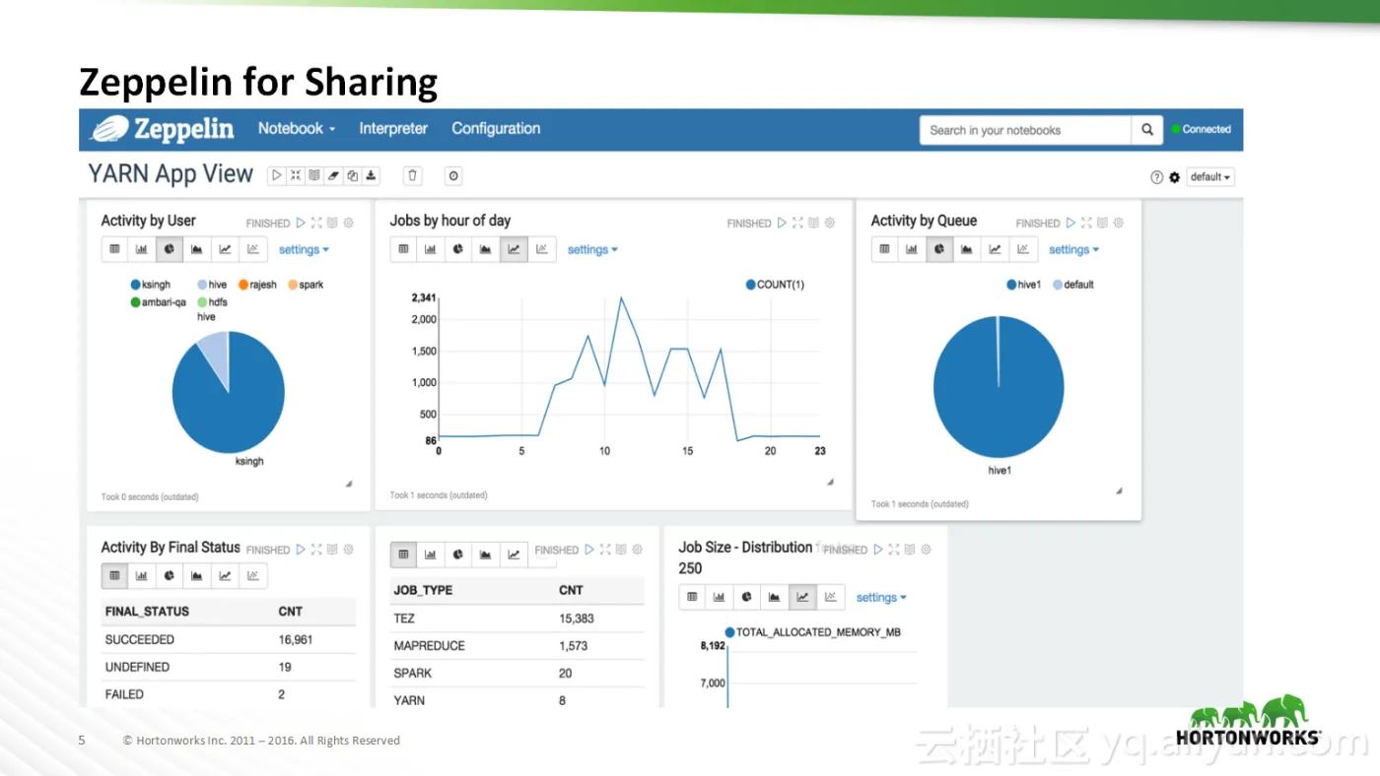The height and width of the screenshot is (776, 1380).
Task: Click the JOB_TYPE column header
Action: pyautogui.click(x=423, y=591)
